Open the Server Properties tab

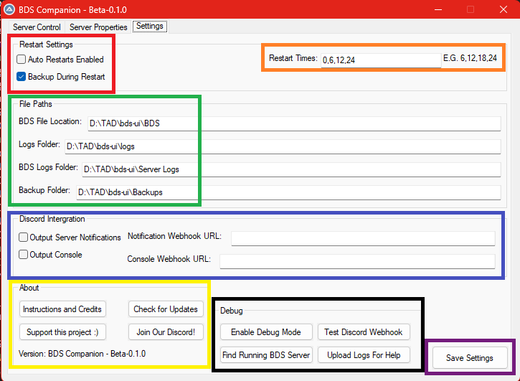tap(98, 27)
